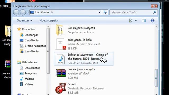Select Sitios recientes in Favoritos
169x95 pixels.
tap(35, 46)
